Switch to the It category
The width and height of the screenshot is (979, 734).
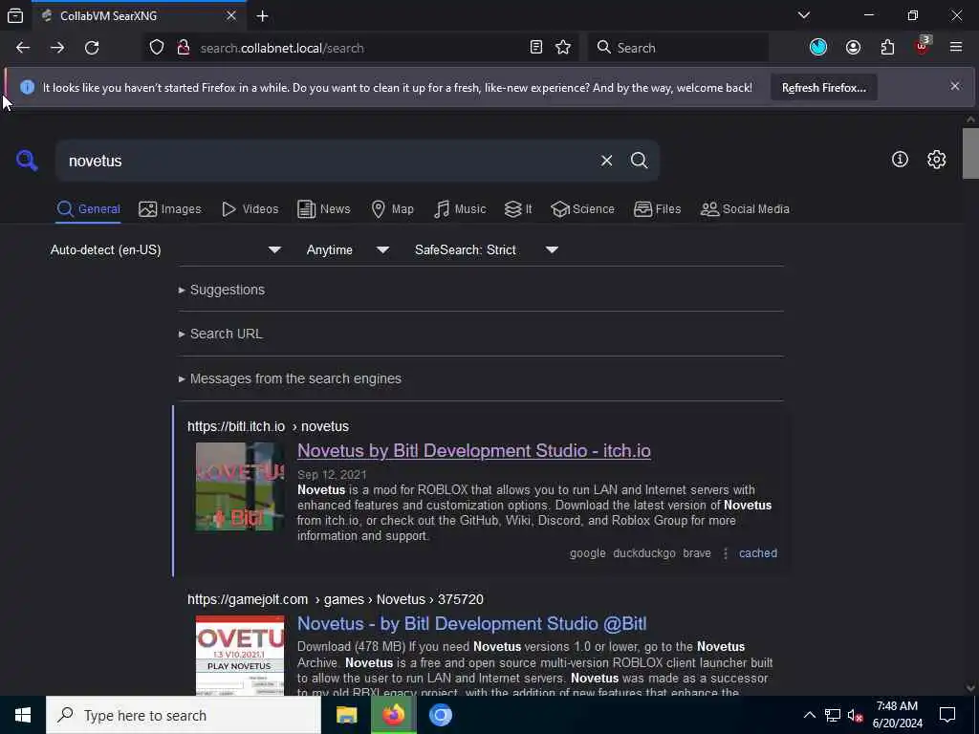[517, 209]
